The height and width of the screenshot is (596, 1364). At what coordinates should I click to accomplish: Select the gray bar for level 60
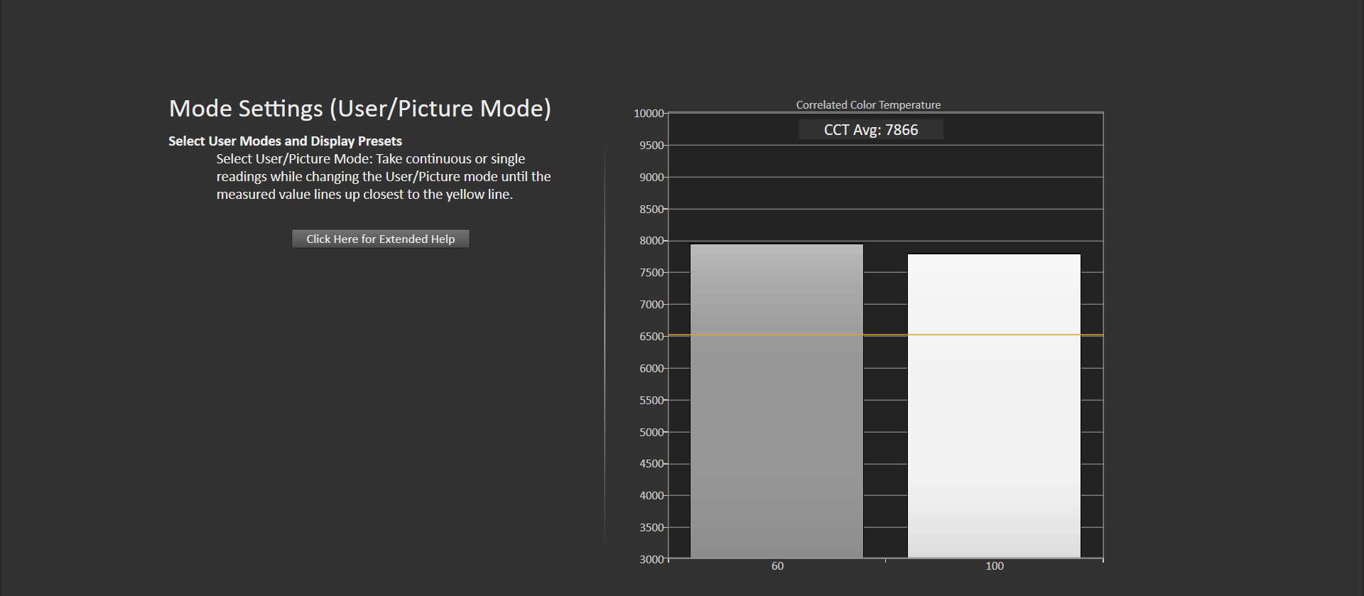point(776,401)
